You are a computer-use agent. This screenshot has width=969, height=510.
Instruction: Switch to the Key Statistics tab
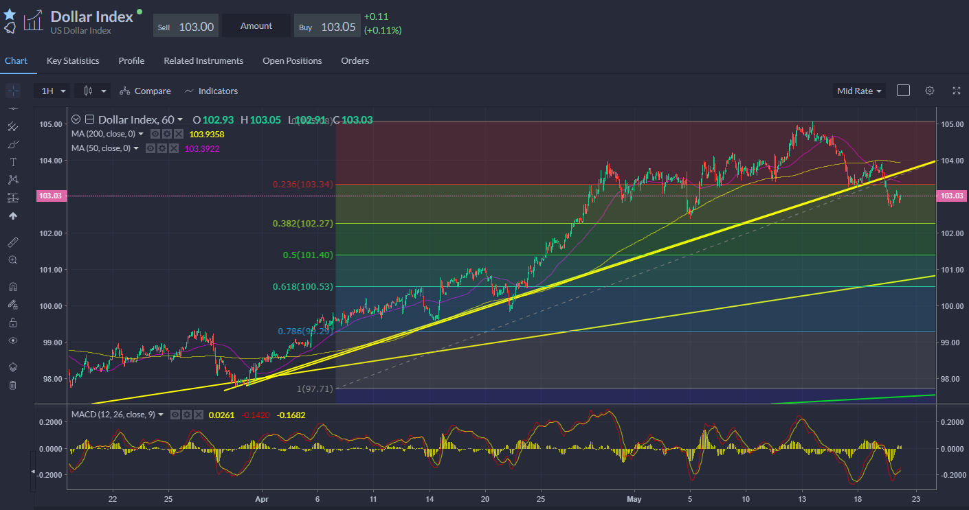73,60
